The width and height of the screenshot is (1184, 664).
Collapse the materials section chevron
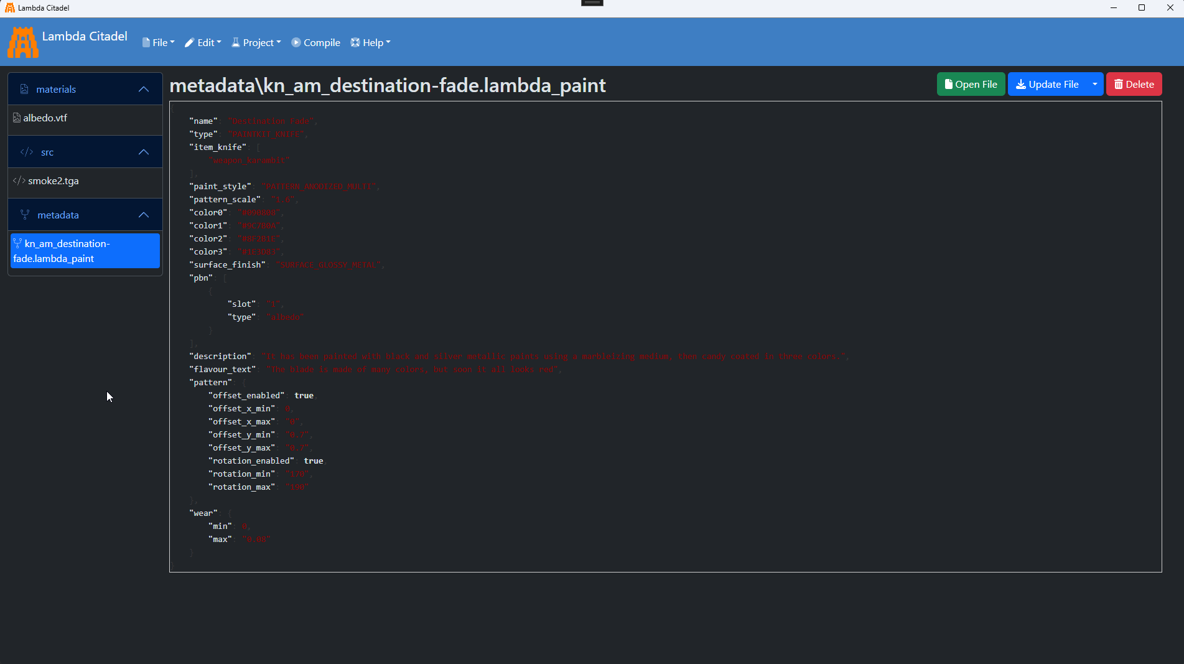[x=144, y=89]
